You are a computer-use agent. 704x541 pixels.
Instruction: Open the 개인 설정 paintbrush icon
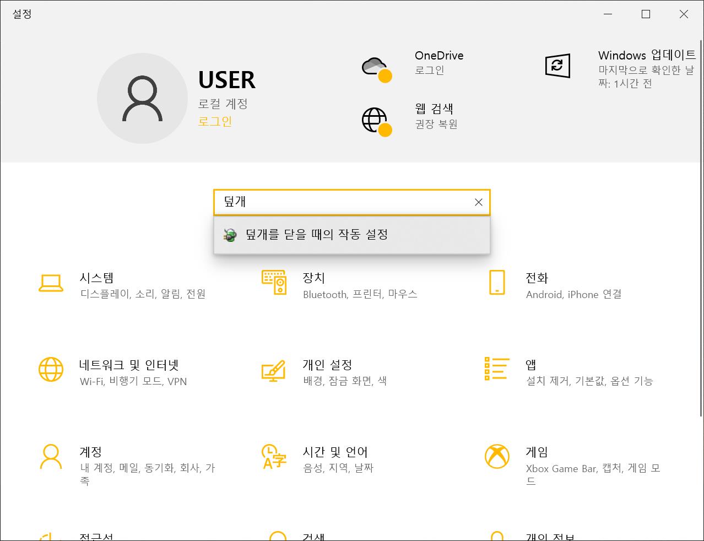pos(274,370)
